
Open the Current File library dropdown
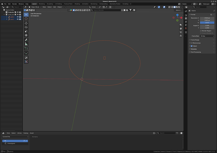pos(15,137)
